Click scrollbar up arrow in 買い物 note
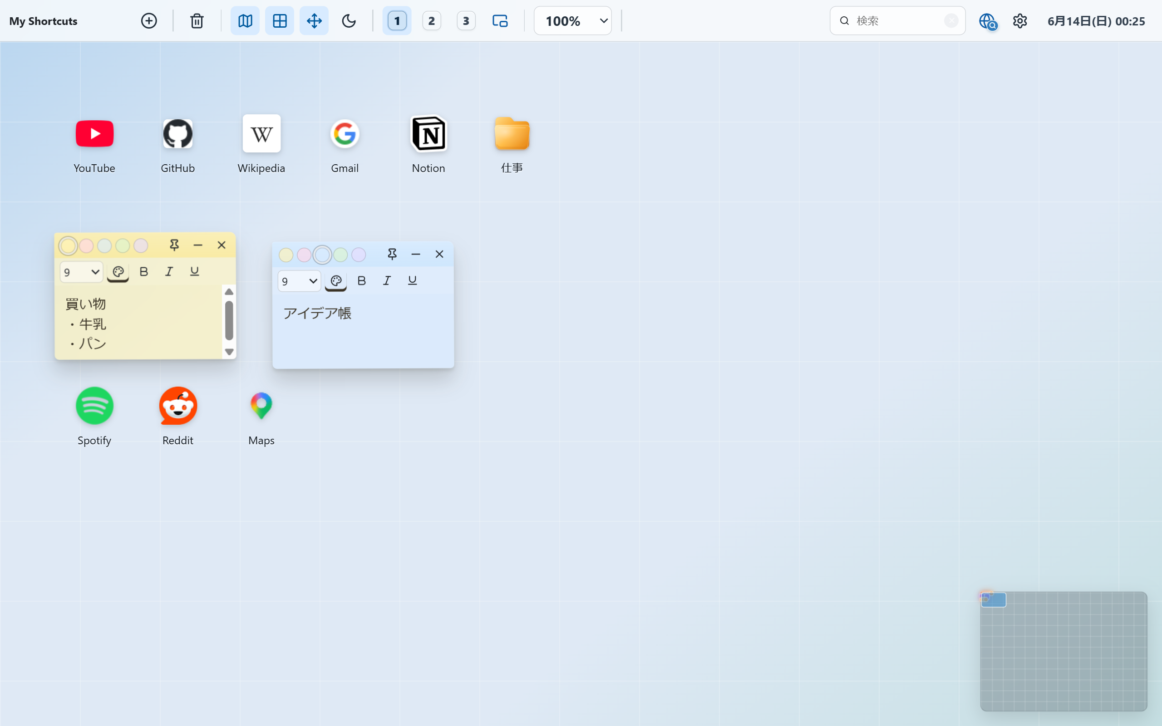This screenshot has width=1162, height=726. 229,292
